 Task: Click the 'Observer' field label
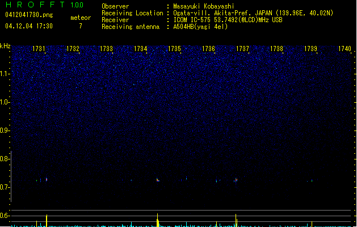115,6
